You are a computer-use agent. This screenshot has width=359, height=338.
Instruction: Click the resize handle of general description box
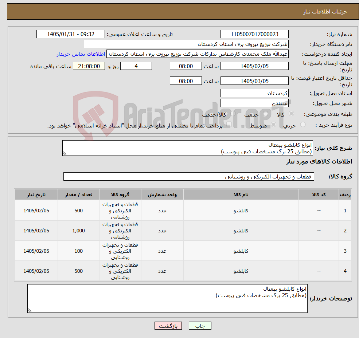click(x=65, y=154)
